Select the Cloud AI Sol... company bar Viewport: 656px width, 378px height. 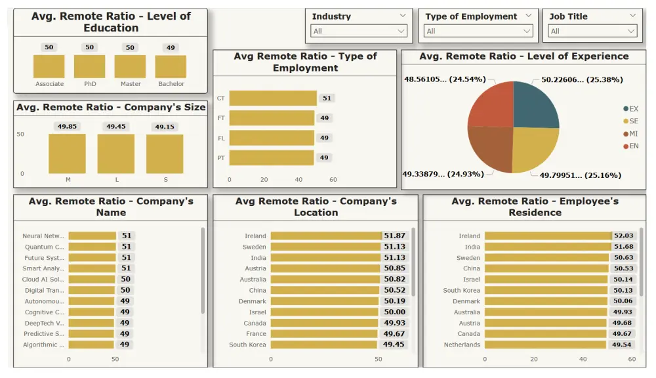point(92,279)
